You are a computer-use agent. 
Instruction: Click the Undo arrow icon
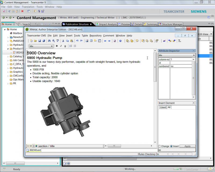click(x=77, y=41)
